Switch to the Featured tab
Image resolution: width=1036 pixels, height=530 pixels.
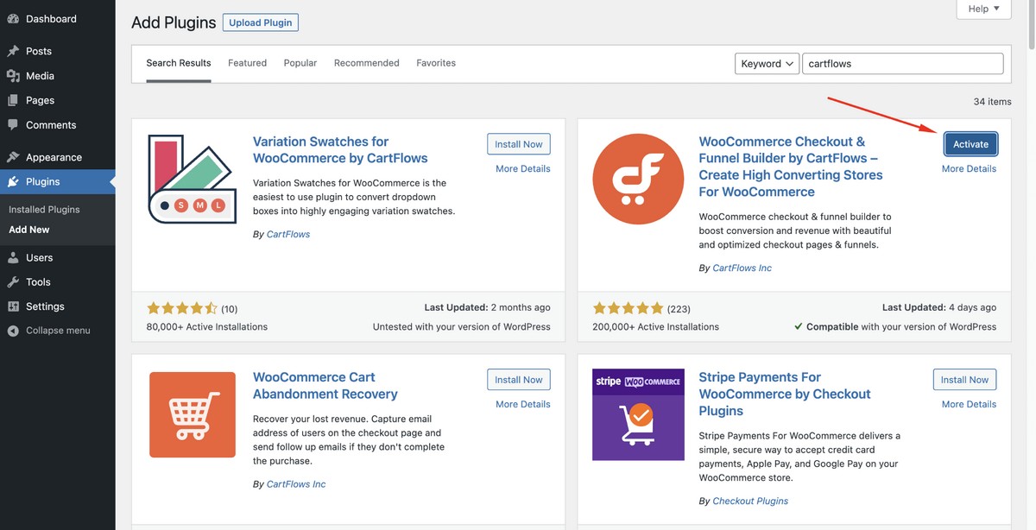247,63
